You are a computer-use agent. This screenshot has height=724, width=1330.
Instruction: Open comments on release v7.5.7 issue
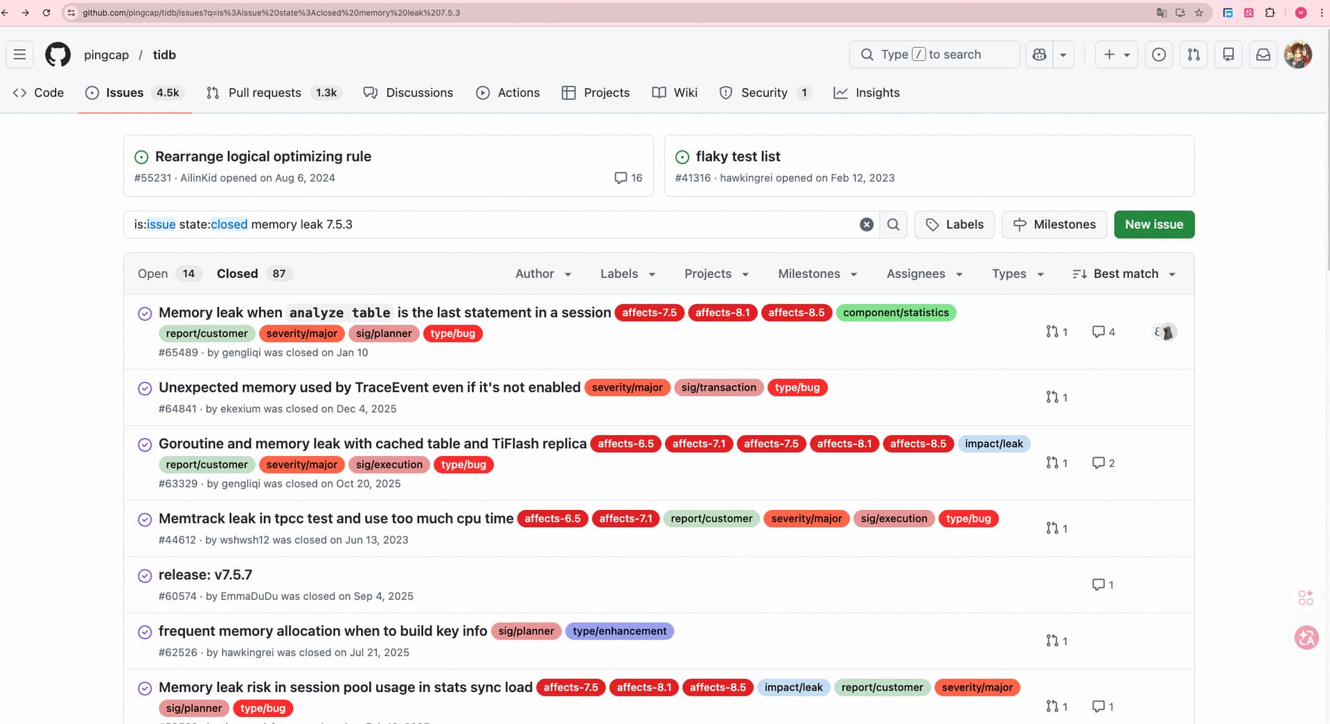coord(1103,585)
